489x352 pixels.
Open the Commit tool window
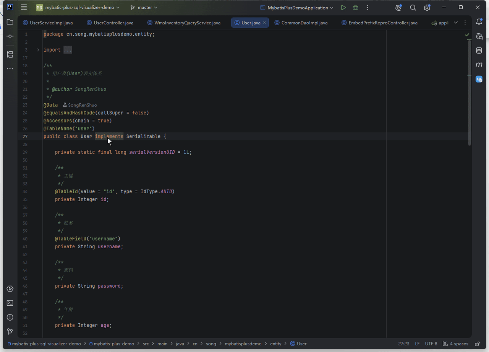point(10,36)
